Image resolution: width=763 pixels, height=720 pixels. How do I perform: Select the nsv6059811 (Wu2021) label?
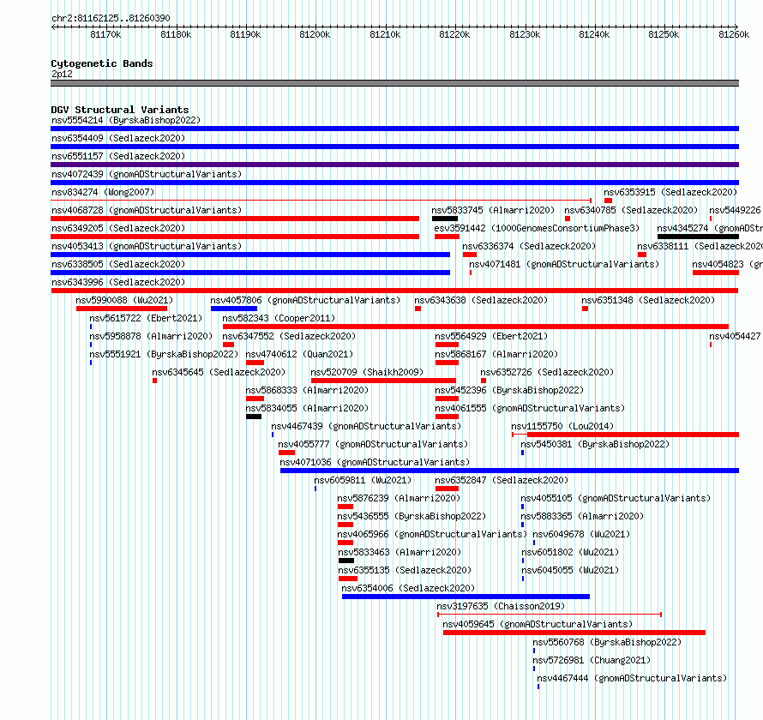click(x=363, y=480)
